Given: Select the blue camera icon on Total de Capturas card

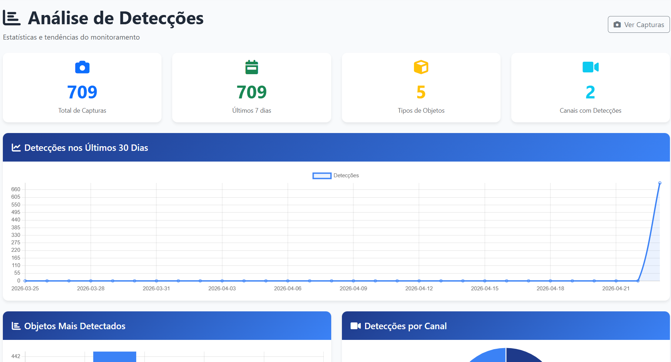Looking at the screenshot, I should point(82,67).
